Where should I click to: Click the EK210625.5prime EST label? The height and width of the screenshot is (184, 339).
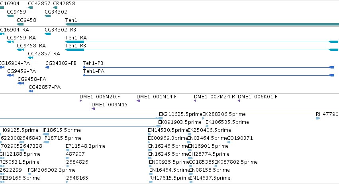coord(180,114)
